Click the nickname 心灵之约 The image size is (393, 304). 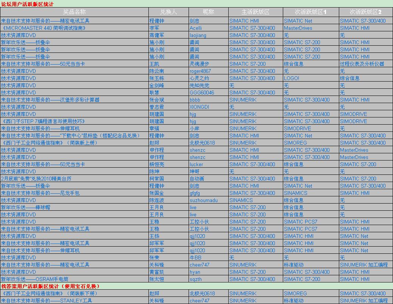pyautogui.click(x=199, y=78)
